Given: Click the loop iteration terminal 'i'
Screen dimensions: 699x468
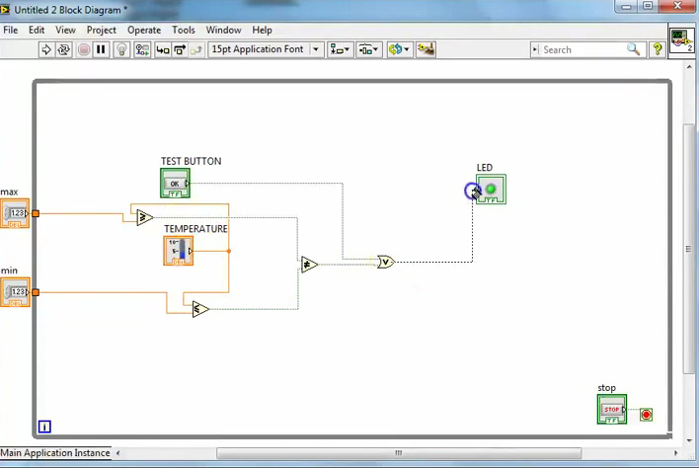Looking at the screenshot, I should 44,427.
